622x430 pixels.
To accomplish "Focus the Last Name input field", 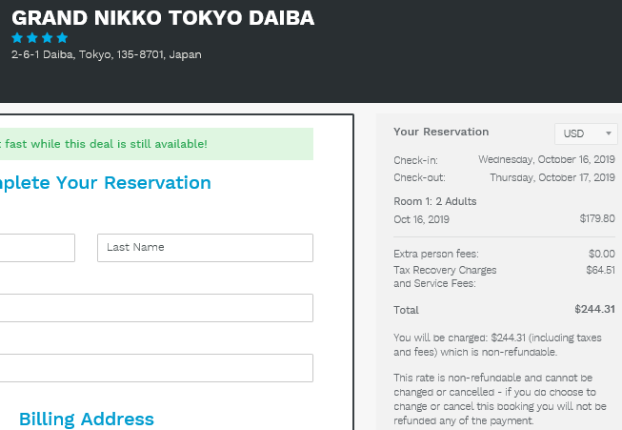I will tap(205, 248).
